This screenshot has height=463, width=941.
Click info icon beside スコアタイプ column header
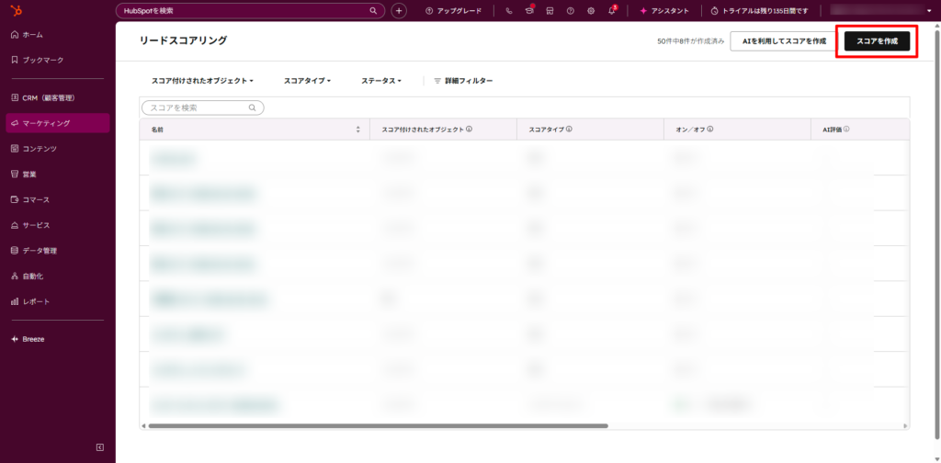(568, 129)
